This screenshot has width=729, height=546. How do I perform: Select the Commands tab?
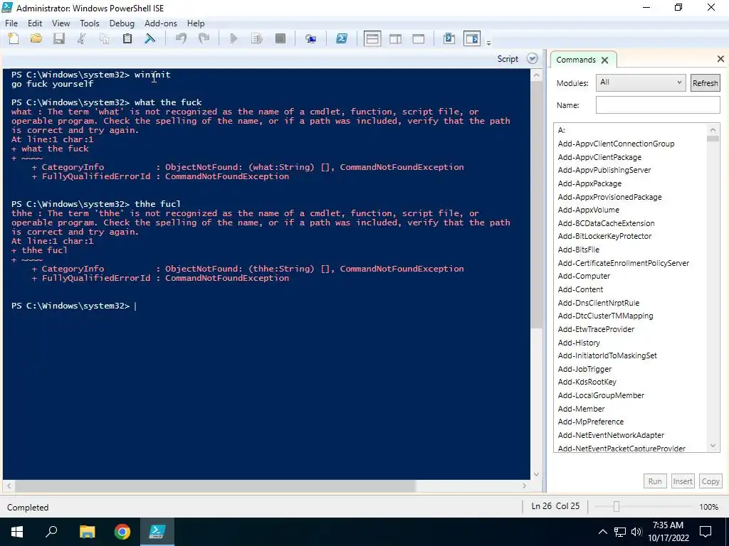coord(575,60)
